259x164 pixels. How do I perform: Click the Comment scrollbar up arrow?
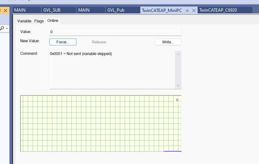178,54
